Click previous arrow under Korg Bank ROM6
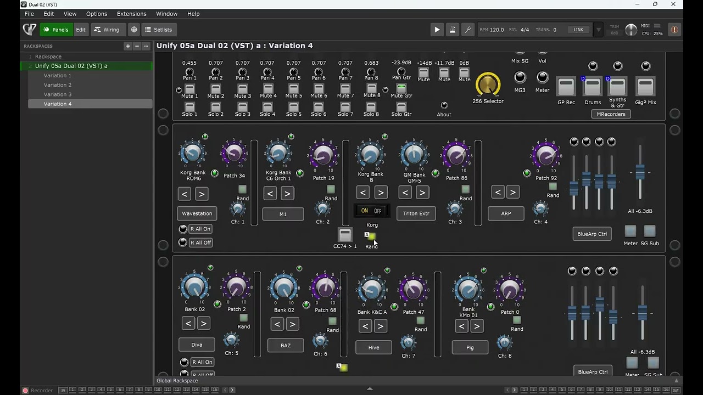This screenshot has height=395, width=703. (185, 194)
